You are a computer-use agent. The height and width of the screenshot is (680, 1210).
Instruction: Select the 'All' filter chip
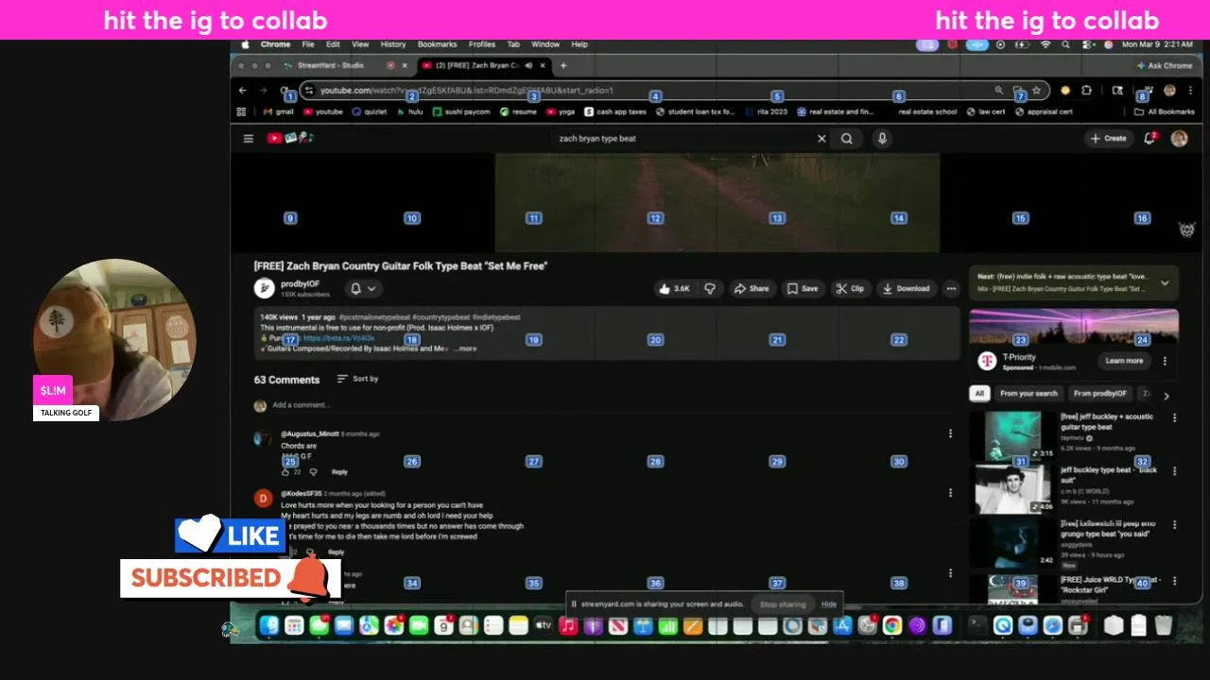click(979, 394)
